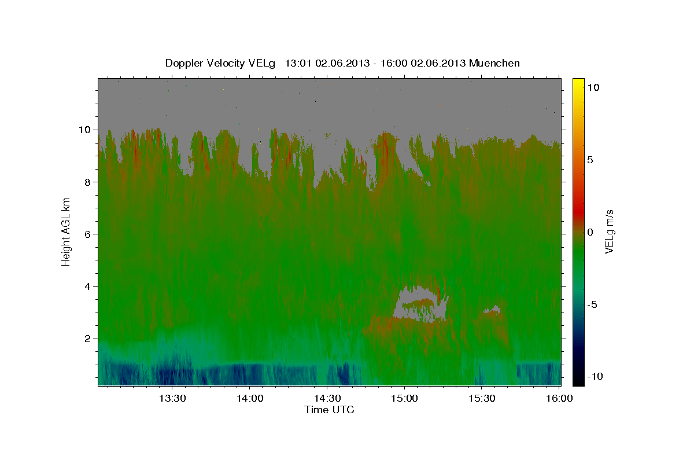The height and width of the screenshot is (463, 694).
Task: Click the plot title 'Doppler Velocity VELg'
Action: 221,63
